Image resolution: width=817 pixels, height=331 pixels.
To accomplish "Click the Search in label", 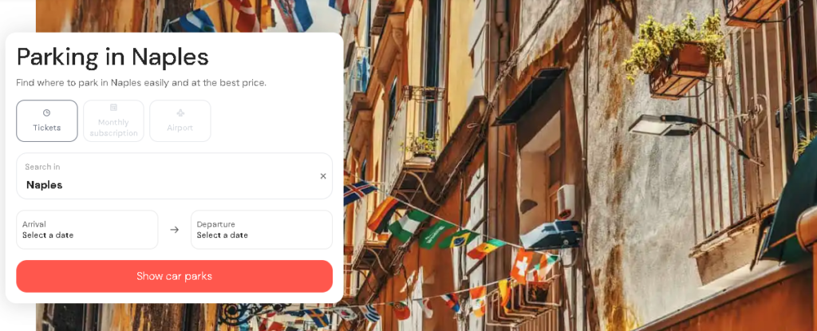I will tap(42, 167).
